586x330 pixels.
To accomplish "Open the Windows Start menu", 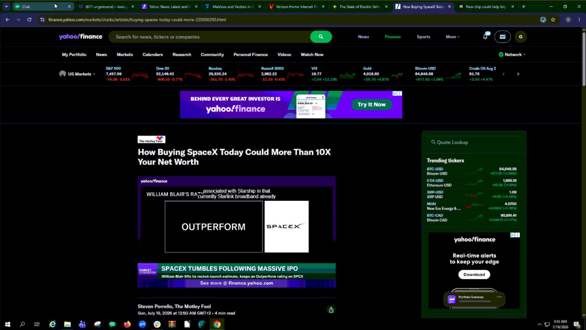I will tap(8, 324).
